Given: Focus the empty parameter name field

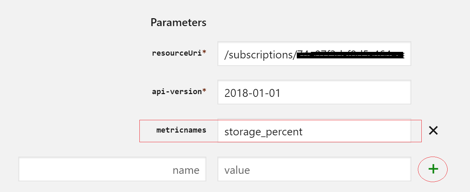Looking at the screenshot, I should click(x=112, y=169).
